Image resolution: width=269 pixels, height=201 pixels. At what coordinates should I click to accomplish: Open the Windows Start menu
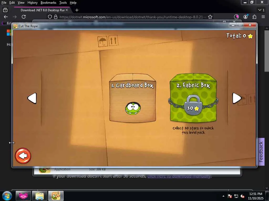pyautogui.click(x=7, y=196)
